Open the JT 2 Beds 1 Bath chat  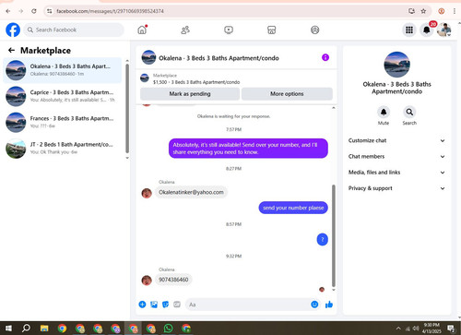63,149
